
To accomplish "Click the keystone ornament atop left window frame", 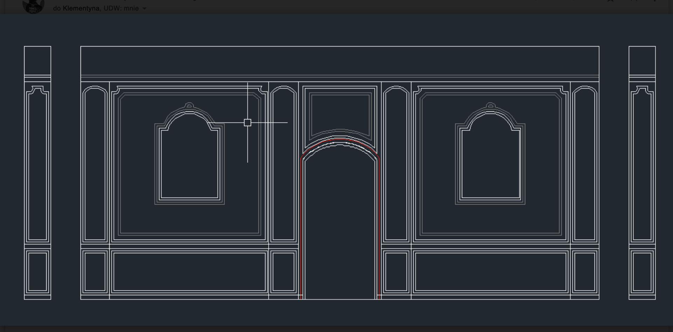I will (189, 105).
